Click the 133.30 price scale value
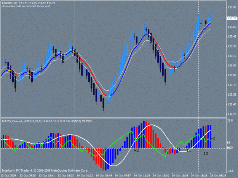238x178 pixels. coord(232,46)
